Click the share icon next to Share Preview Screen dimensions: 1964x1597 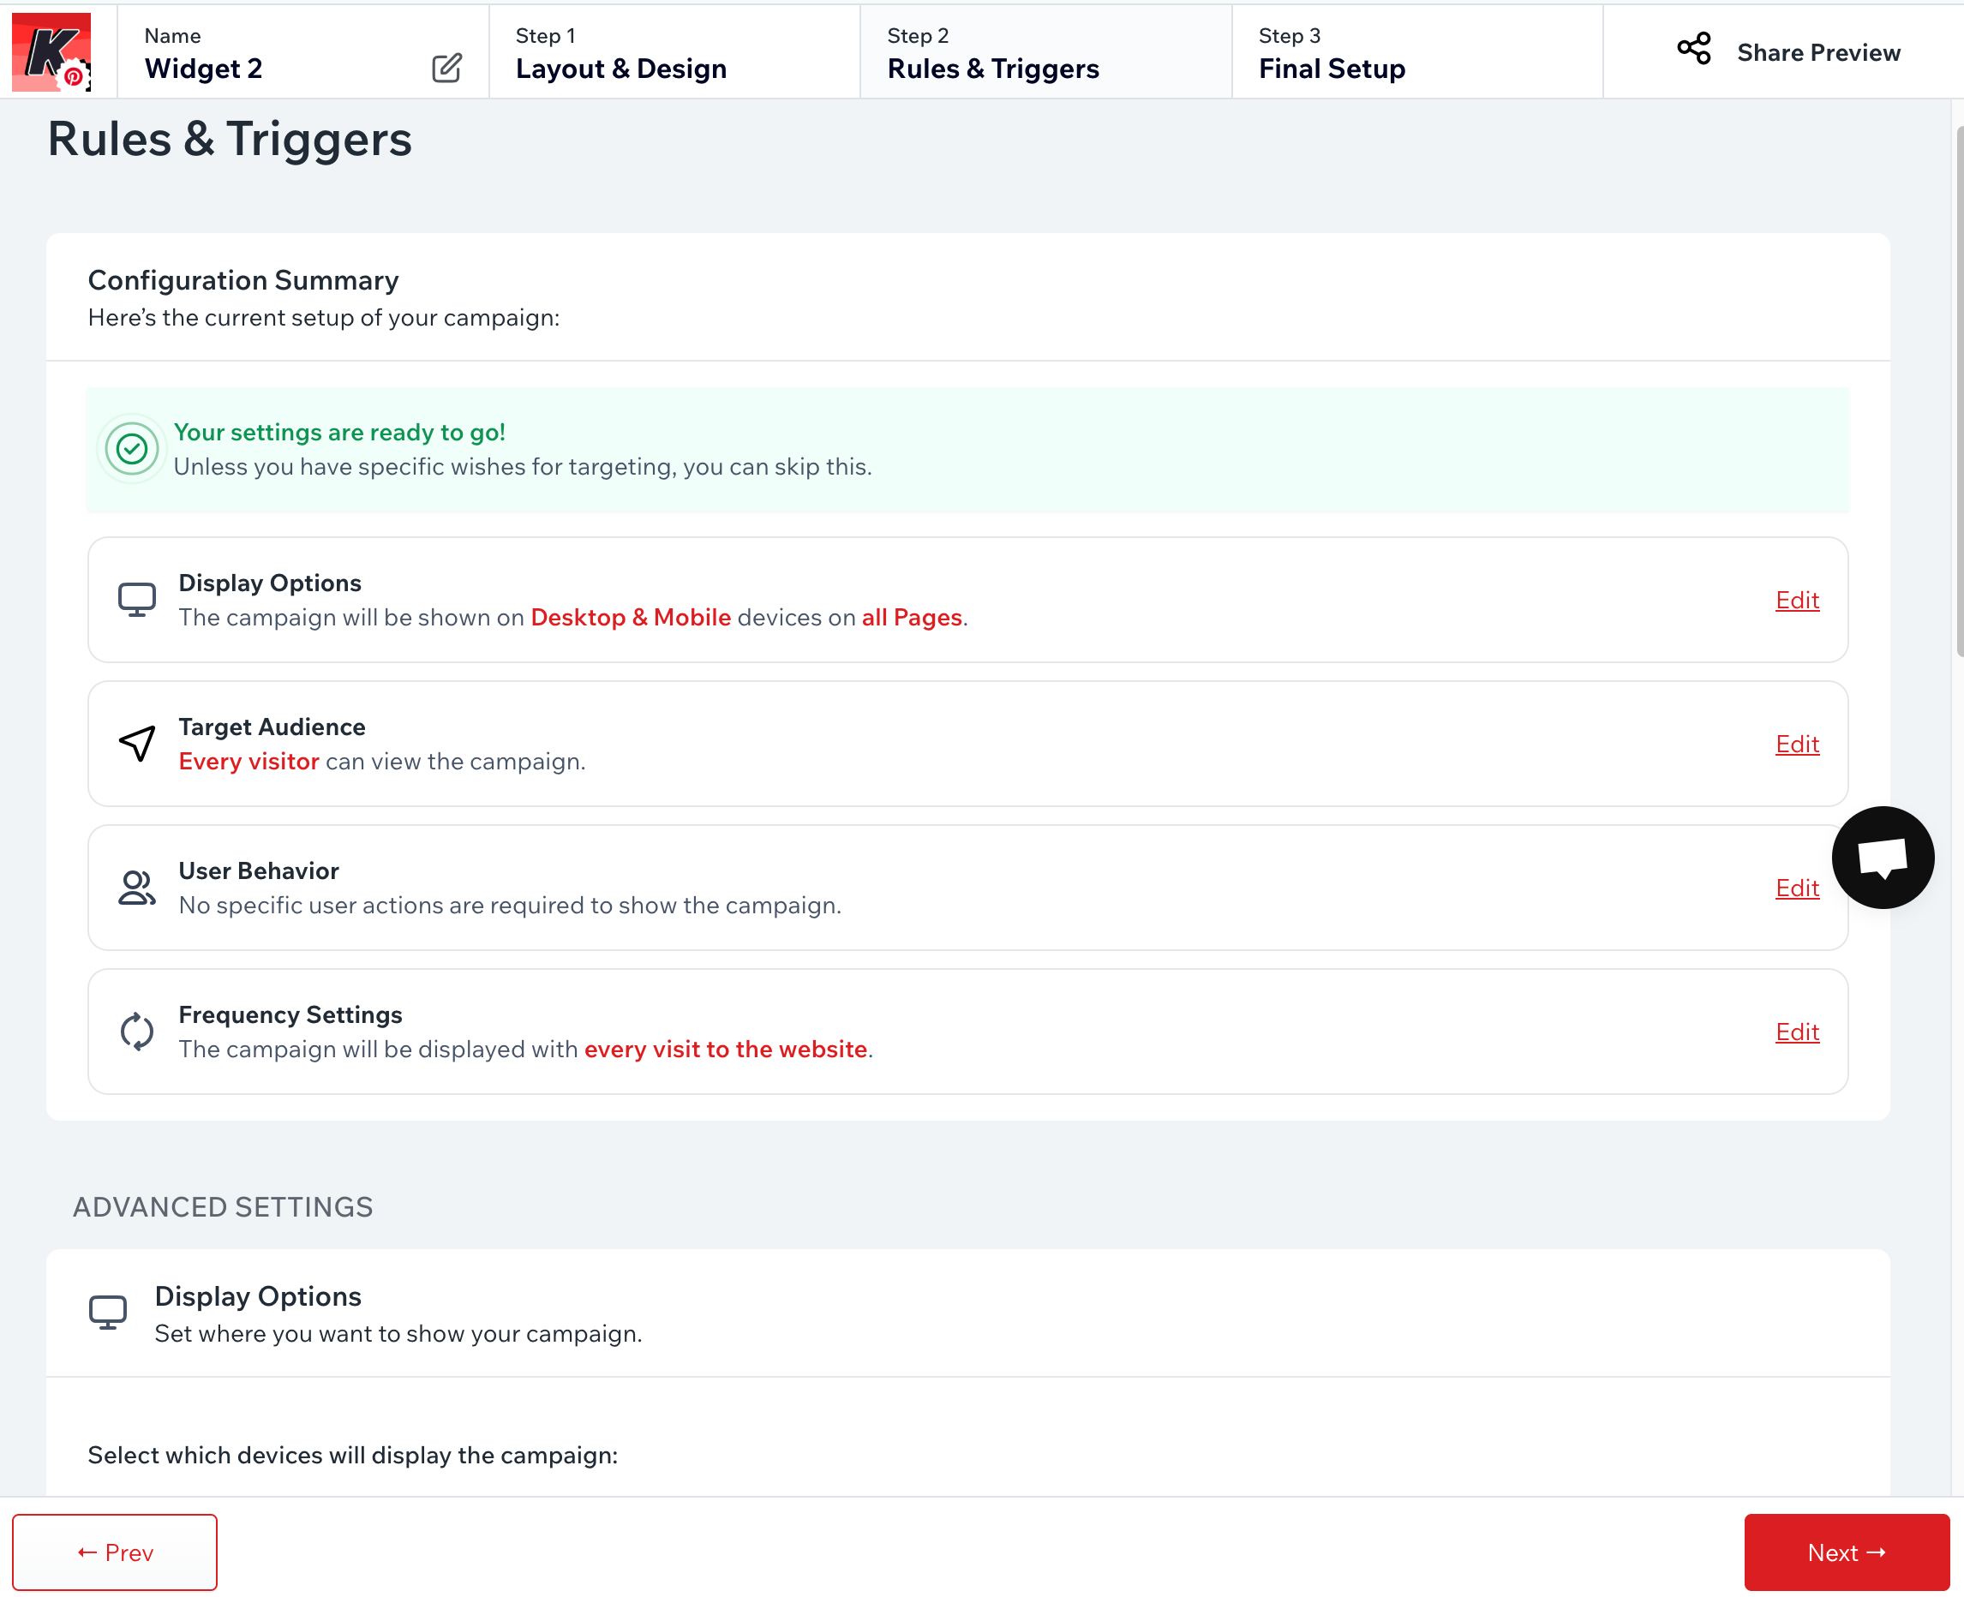[1693, 49]
